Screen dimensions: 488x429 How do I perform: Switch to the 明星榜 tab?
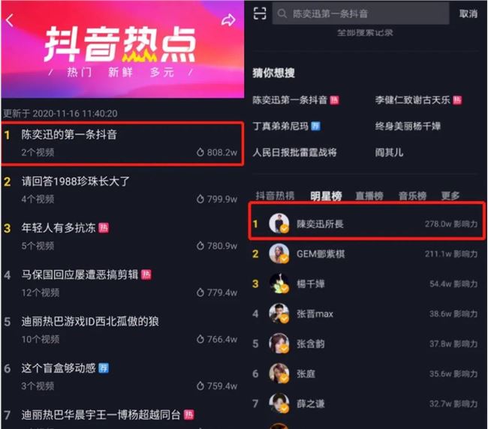[x=326, y=196]
